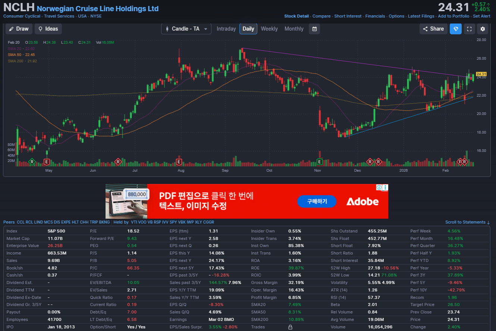Click the red E earnings marker in August

[x=179, y=162]
